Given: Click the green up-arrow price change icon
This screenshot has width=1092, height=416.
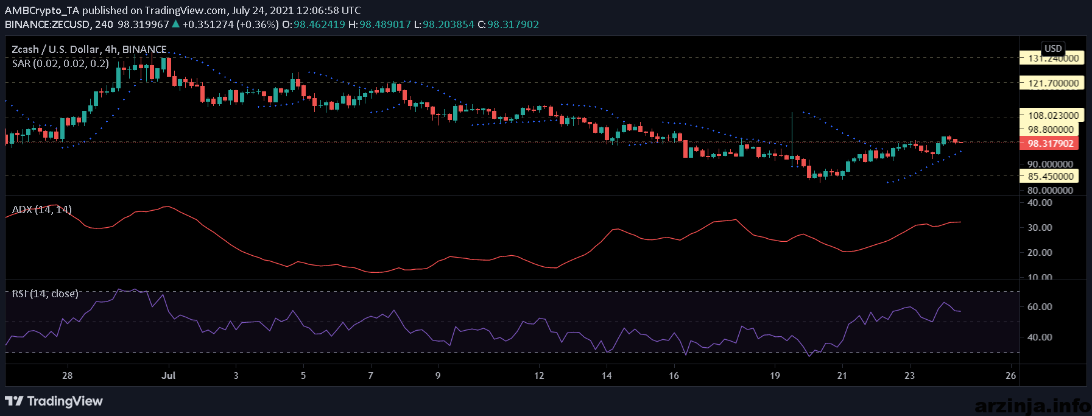Looking at the screenshot, I should click(176, 24).
